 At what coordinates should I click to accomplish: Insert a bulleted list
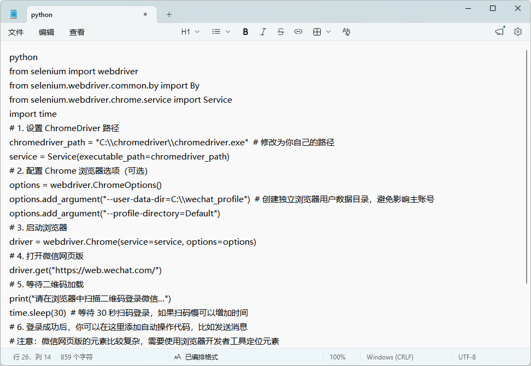pos(216,32)
